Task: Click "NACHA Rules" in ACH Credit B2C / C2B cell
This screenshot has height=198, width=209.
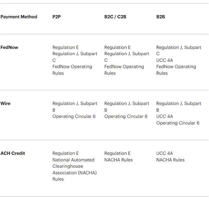Action: 118,160
